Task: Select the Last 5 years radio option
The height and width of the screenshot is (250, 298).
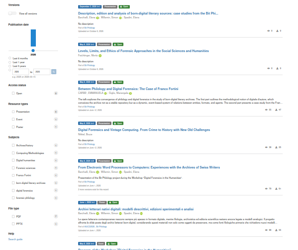Action: (10, 66)
